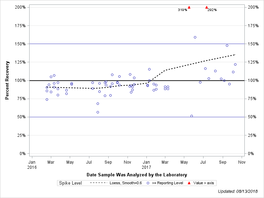Click the 150% label on the left axis
264x198 pixels.
pyautogui.click(x=20, y=44)
